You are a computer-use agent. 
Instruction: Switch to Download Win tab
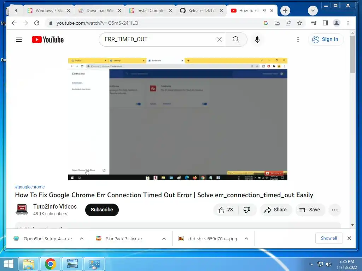click(x=100, y=11)
